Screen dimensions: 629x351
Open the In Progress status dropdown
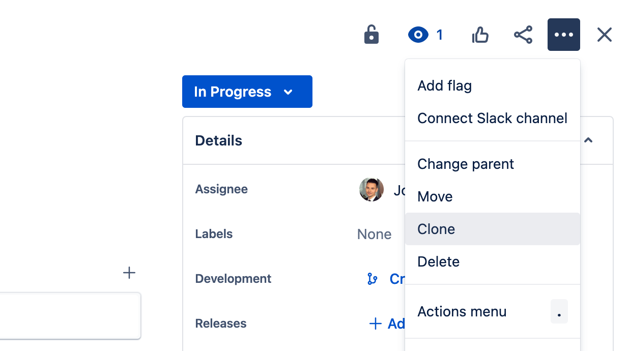click(x=247, y=92)
